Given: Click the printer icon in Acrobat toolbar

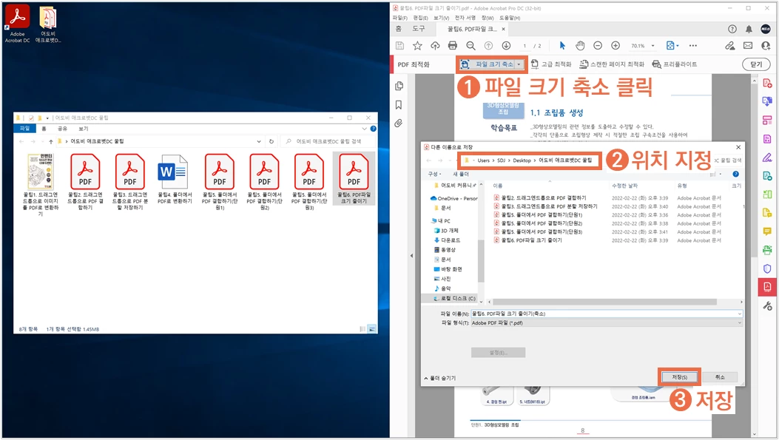Looking at the screenshot, I should point(453,46).
